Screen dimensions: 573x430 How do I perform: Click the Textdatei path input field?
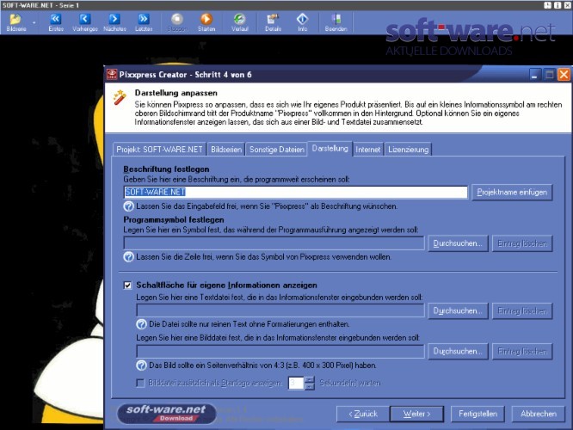280,310
